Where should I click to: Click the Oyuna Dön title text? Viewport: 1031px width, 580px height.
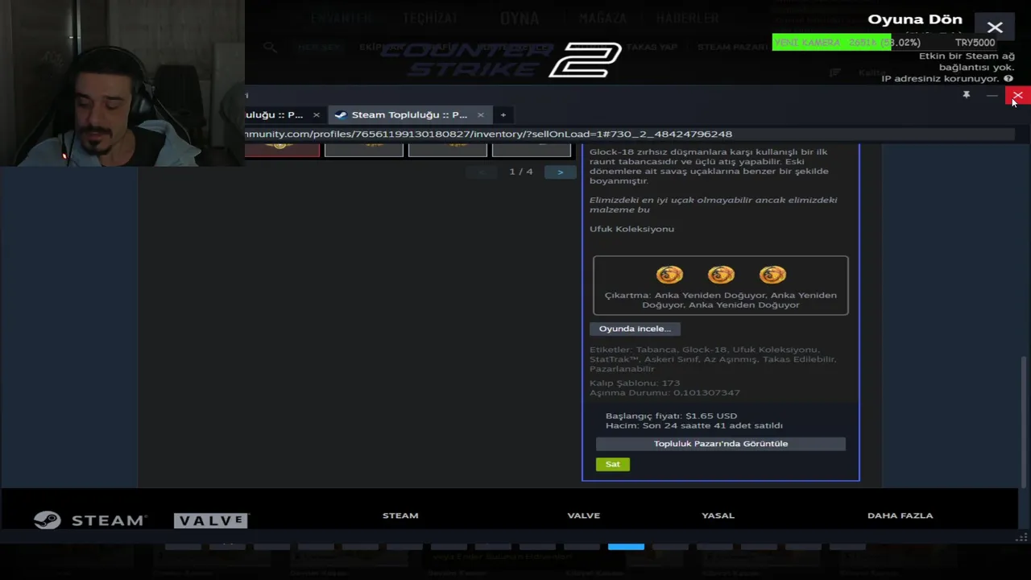[915, 19]
